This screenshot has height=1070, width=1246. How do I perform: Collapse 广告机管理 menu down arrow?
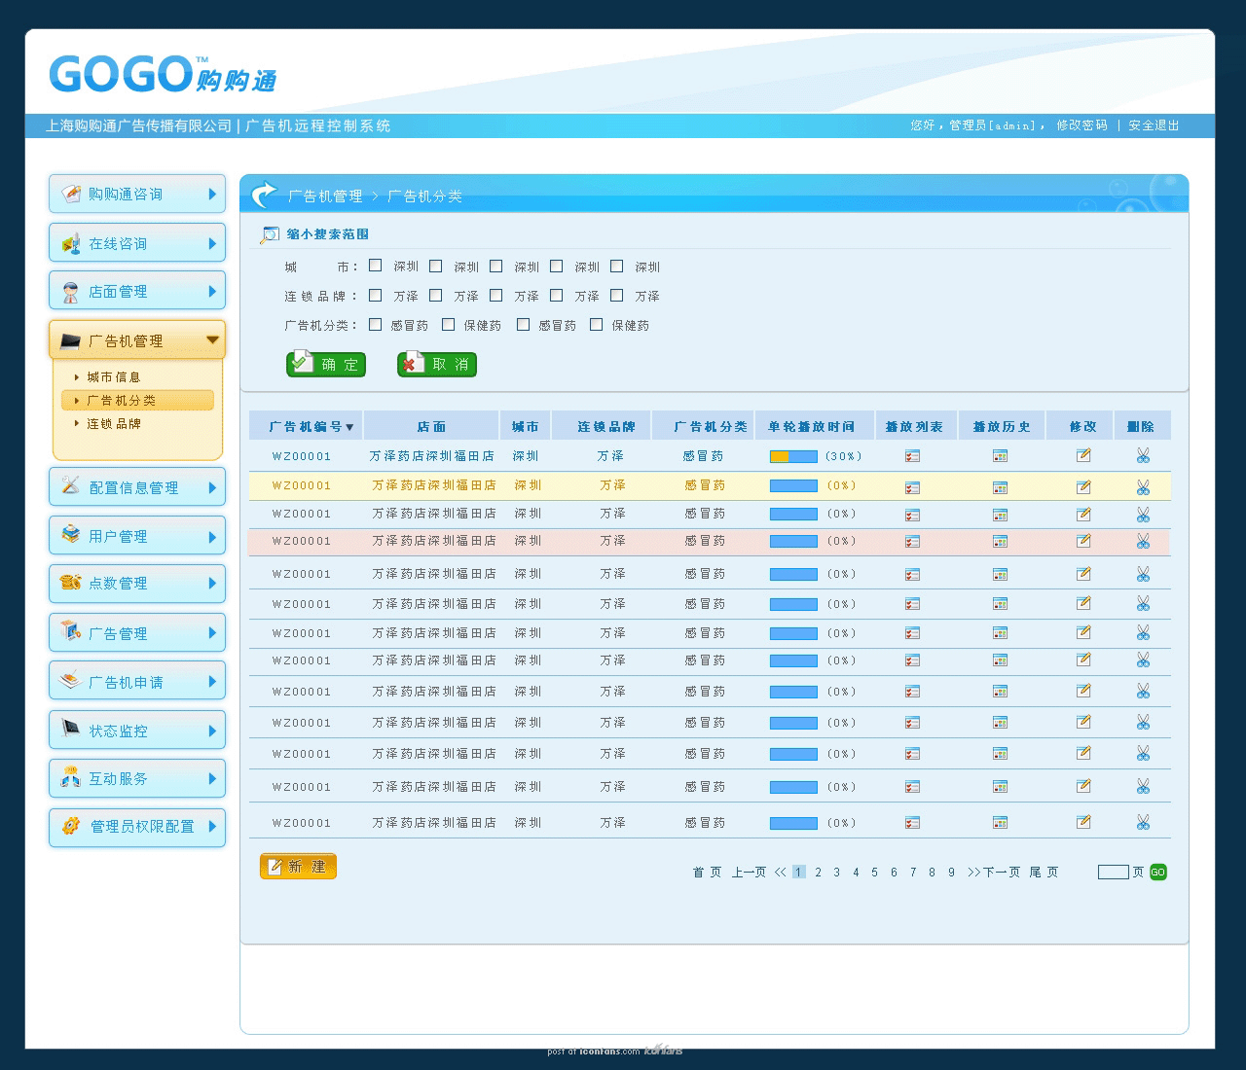(x=212, y=340)
